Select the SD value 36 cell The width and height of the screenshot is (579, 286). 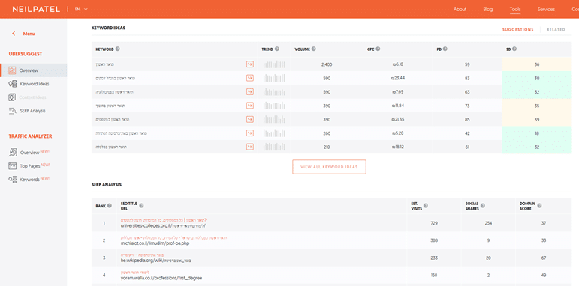[537, 64]
